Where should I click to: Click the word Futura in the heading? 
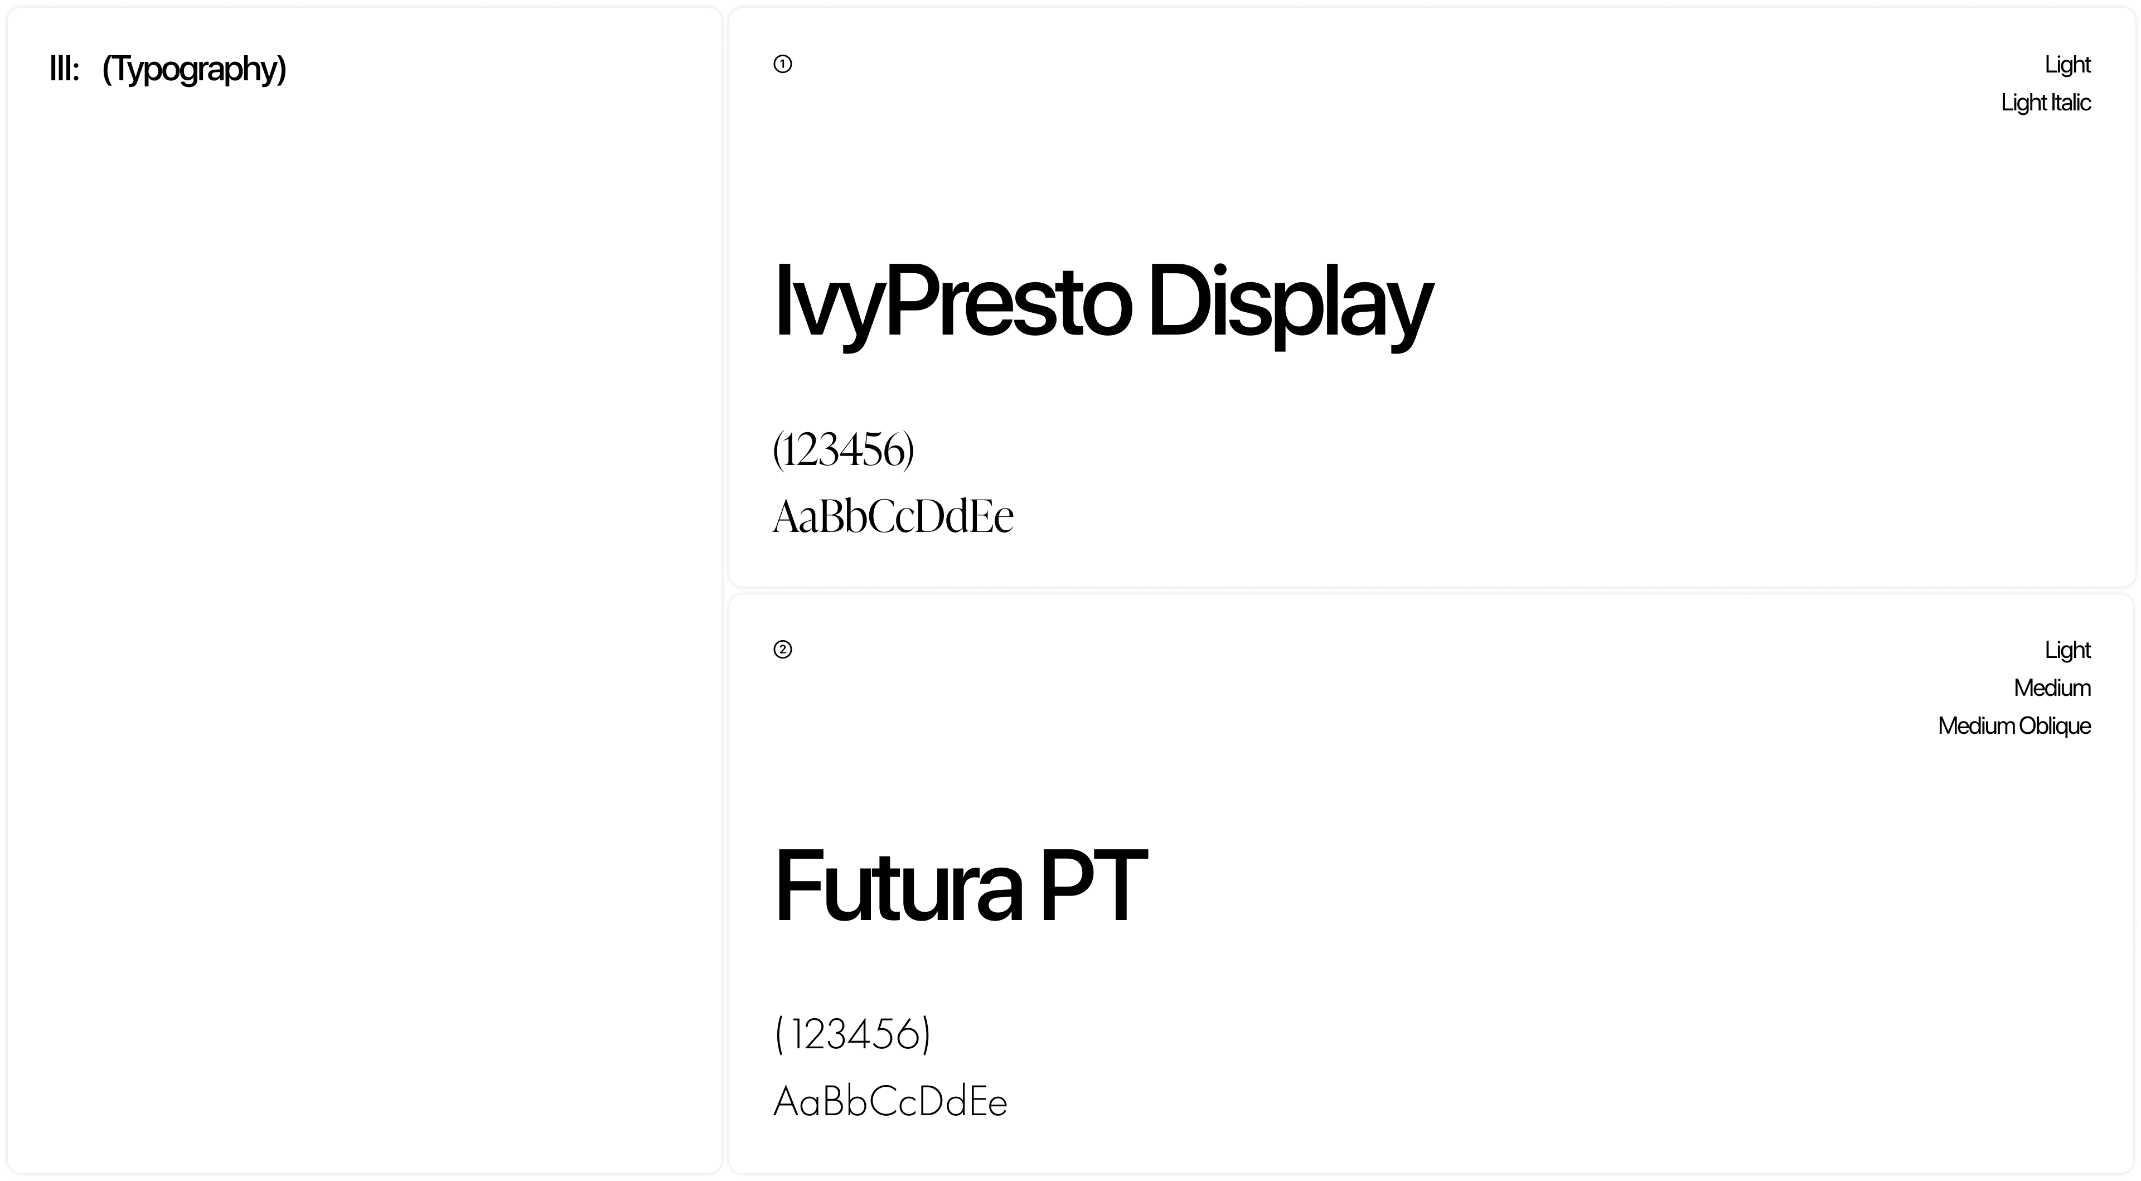click(898, 886)
